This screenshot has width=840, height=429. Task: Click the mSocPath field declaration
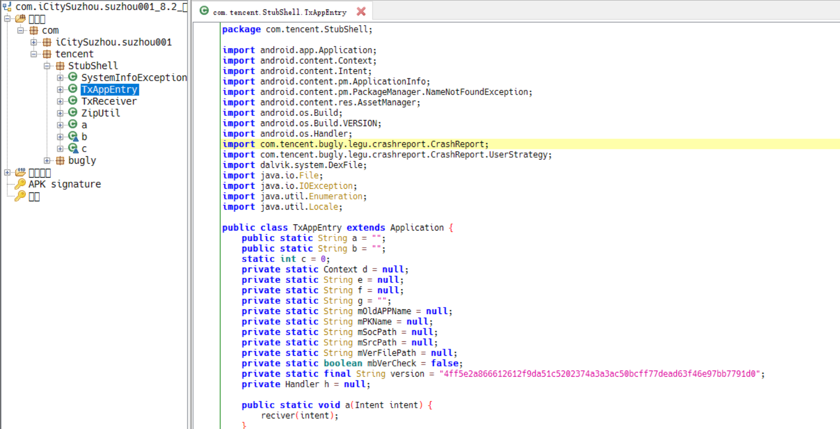point(340,332)
